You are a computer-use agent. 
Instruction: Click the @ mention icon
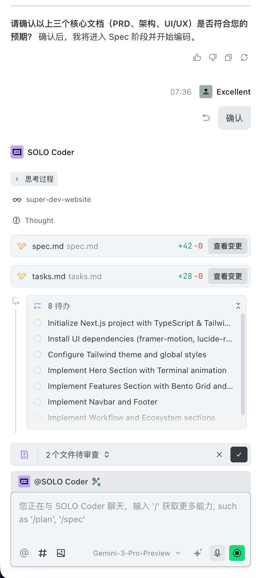click(x=24, y=553)
